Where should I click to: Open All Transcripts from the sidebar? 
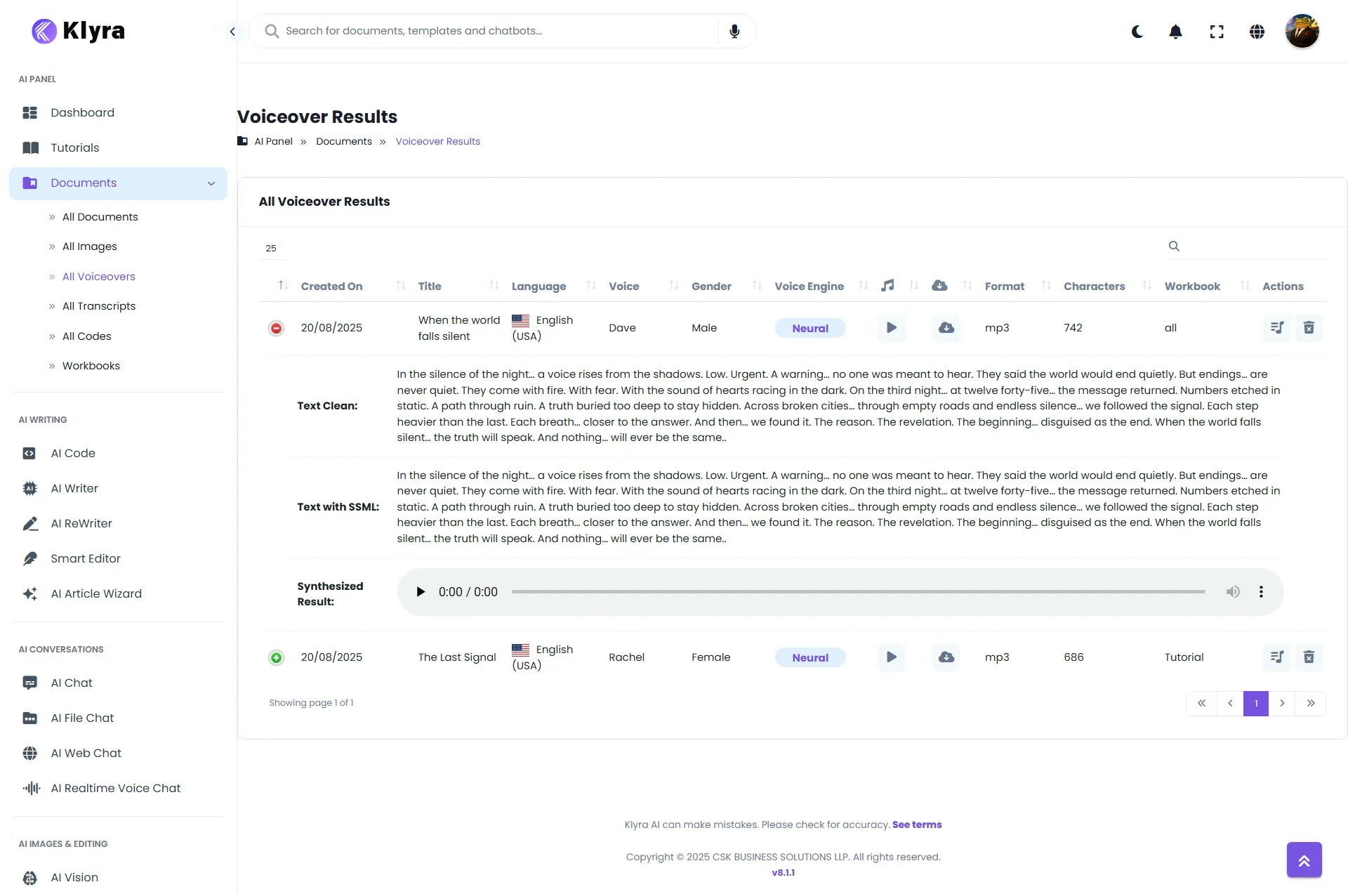pyautogui.click(x=98, y=306)
